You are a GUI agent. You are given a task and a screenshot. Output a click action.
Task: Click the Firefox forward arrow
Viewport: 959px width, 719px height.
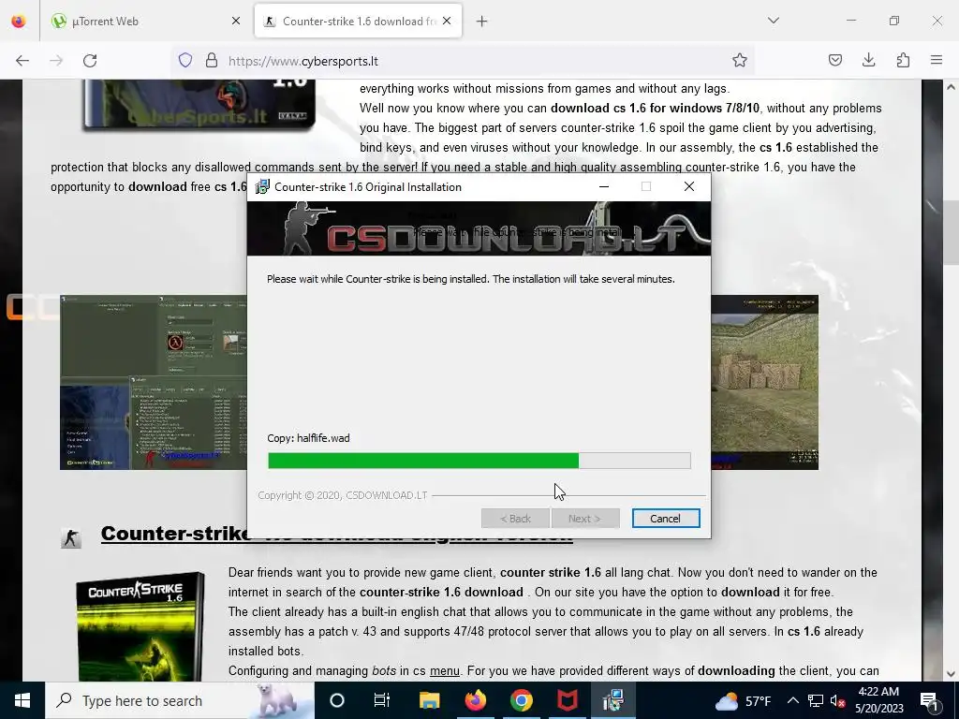56,61
